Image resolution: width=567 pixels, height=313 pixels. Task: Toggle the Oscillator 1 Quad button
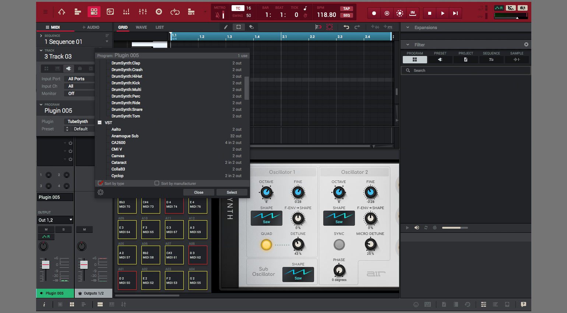click(266, 245)
